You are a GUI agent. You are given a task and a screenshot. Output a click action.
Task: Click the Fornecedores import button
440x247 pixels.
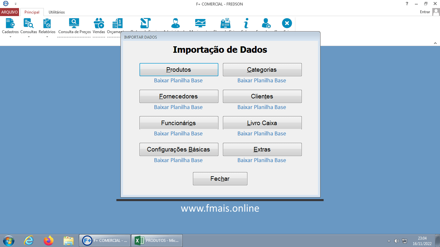click(x=179, y=96)
